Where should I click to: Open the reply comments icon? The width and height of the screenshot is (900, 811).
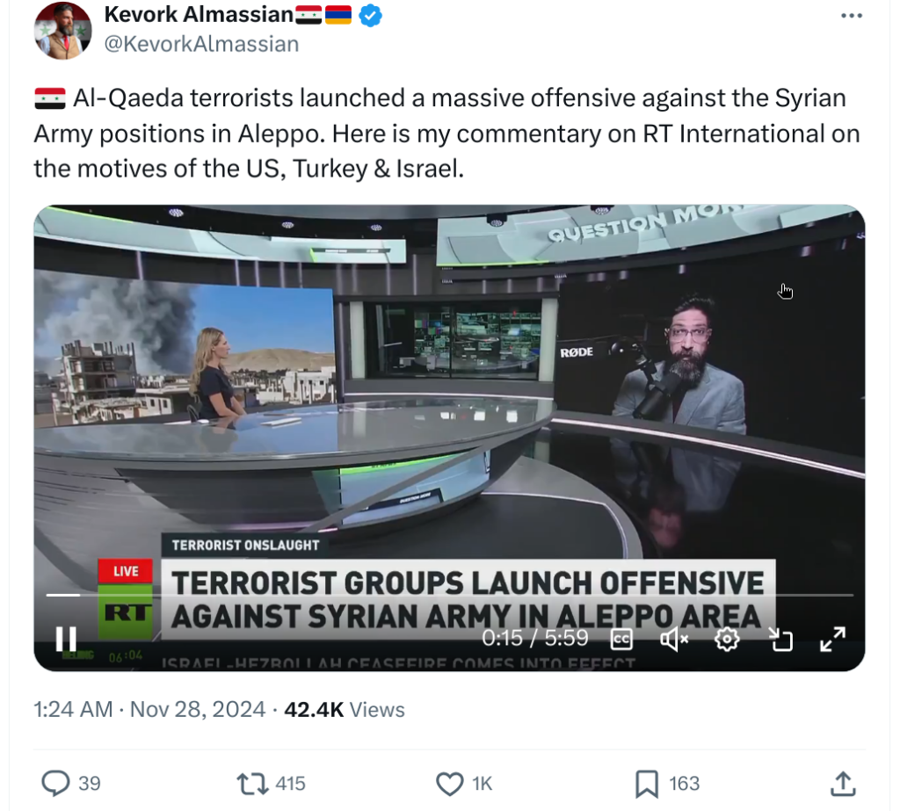55,783
